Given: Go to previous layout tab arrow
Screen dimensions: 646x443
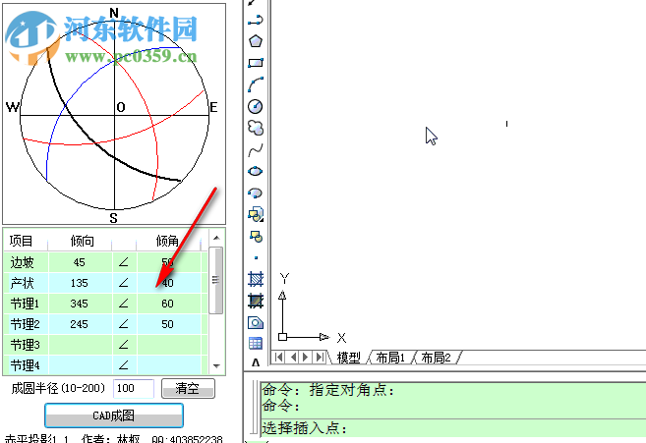Looking at the screenshot, I should [293, 357].
